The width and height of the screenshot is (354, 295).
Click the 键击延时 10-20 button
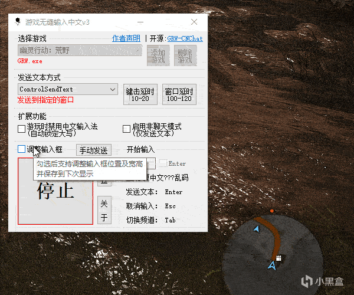click(x=140, y=94)
